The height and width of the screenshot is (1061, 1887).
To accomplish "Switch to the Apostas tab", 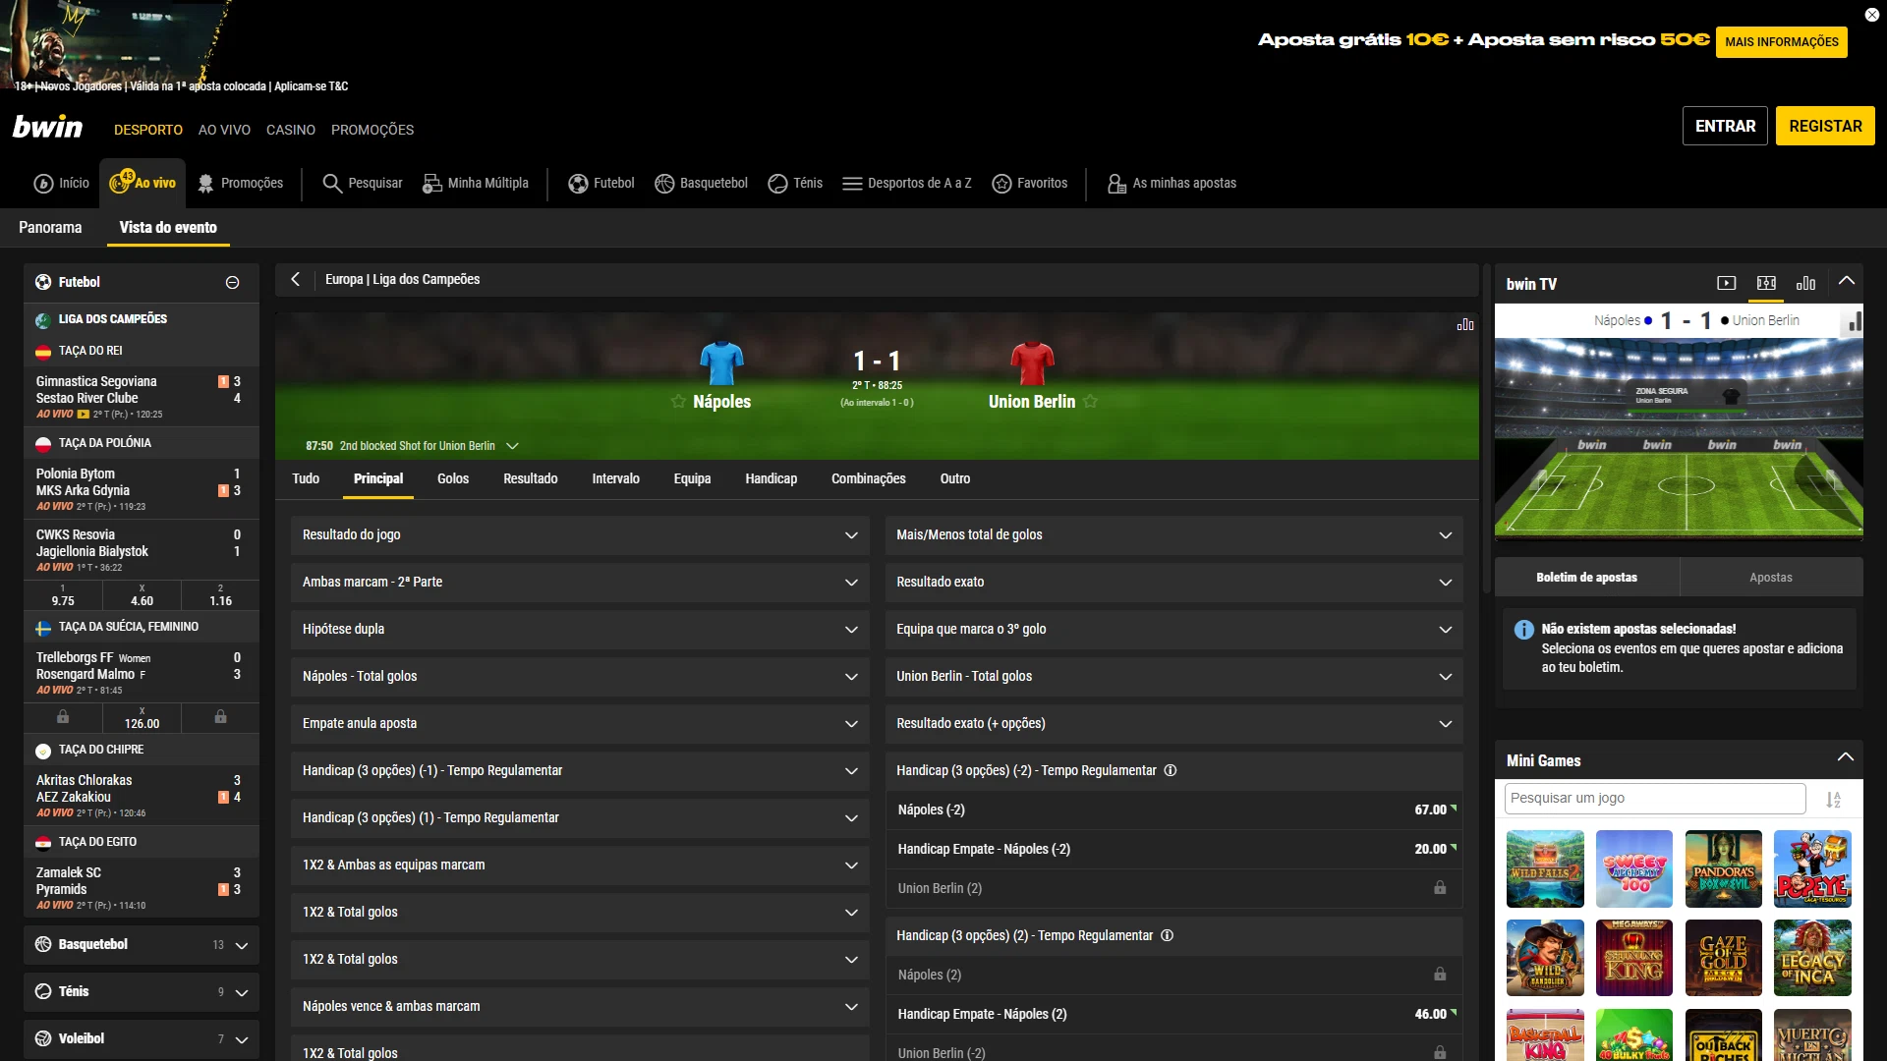I will coord(1771,578).
